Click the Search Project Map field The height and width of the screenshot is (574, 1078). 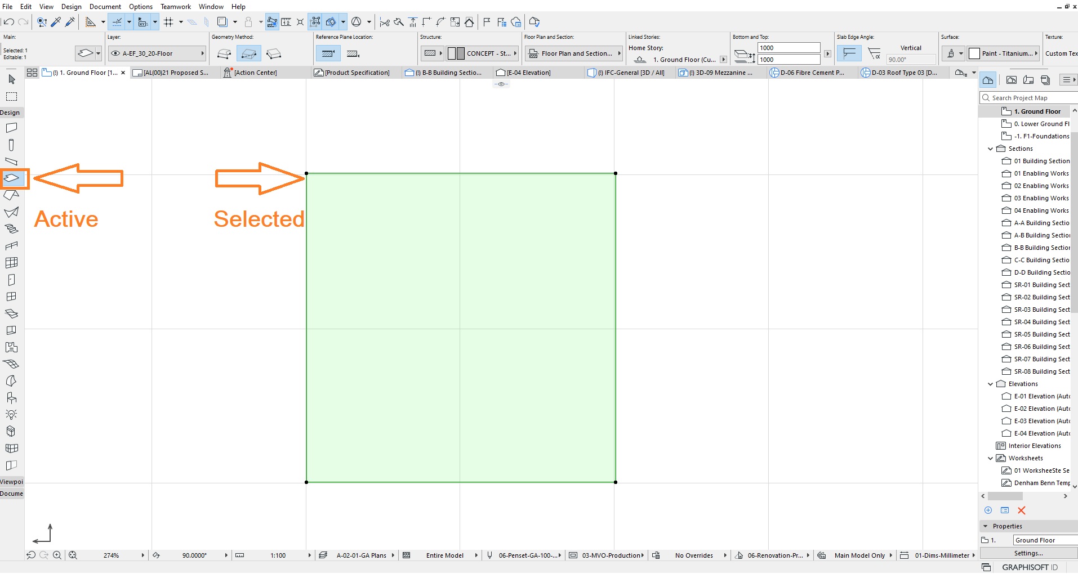(1028, 98)
